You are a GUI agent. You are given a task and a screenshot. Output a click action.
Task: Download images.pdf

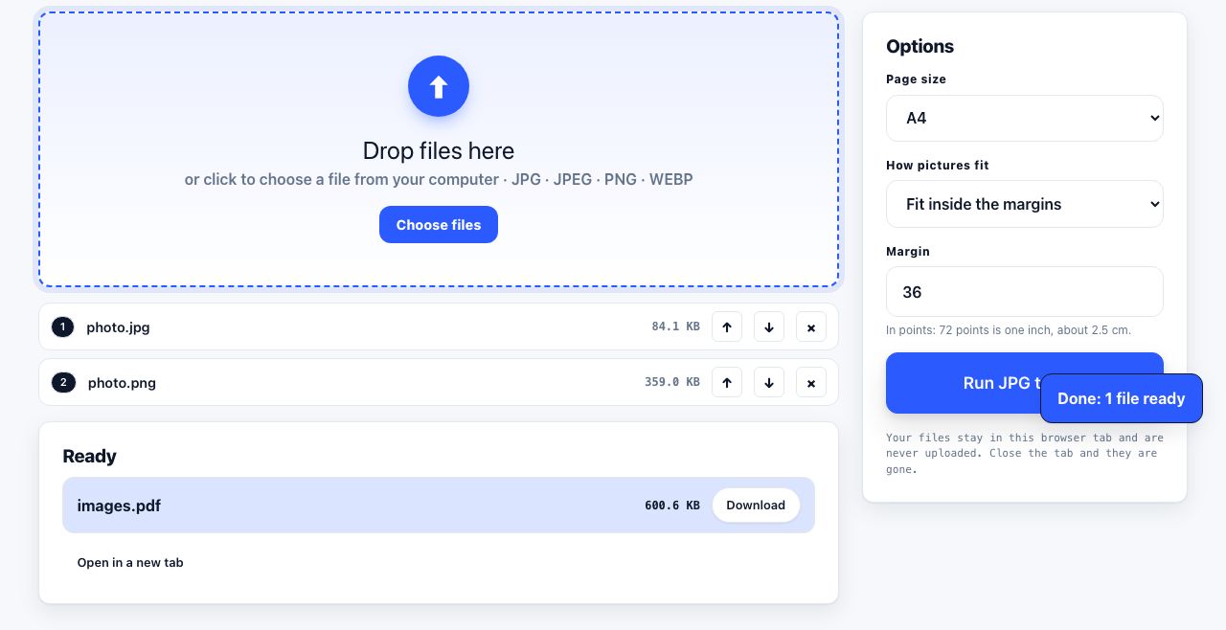[x=756, y=505]
